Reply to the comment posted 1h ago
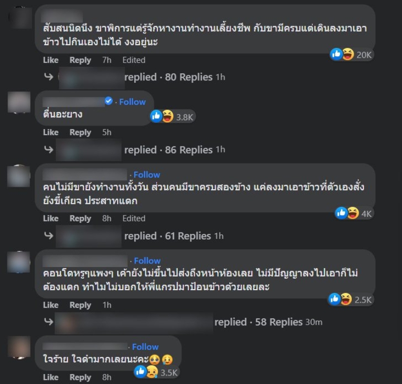402x384 pixels. point(80,305)
